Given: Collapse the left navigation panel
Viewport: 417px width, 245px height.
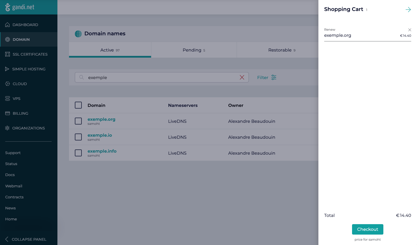Looking at the screenshot, I should 26,239.
